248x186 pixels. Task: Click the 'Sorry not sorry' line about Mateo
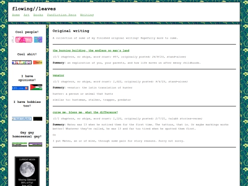[x=118, y=141]
